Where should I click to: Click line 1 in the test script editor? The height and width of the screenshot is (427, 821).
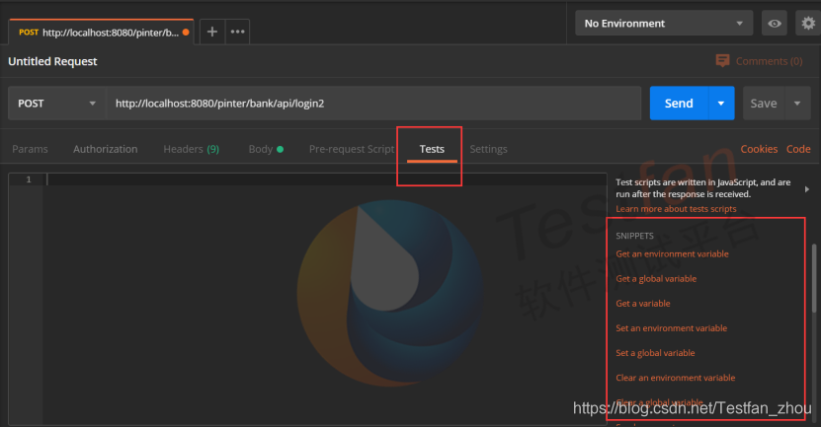[325, 179]
